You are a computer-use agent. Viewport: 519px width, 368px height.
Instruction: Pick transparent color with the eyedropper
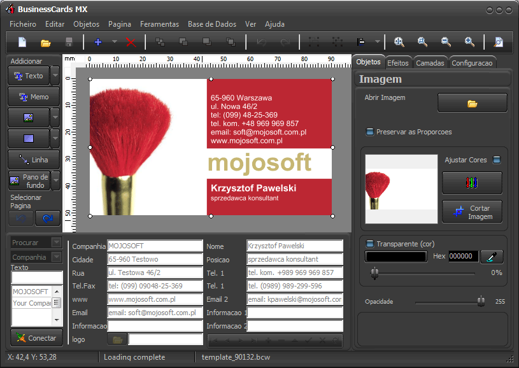click(x=492, y=257)
